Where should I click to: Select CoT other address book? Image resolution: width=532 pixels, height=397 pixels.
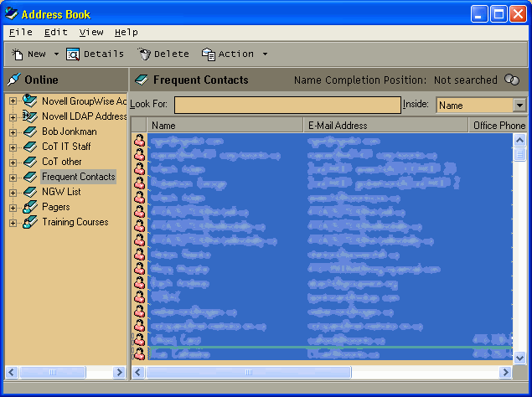(x=62, y=162)
